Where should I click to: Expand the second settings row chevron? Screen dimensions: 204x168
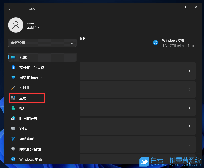(189, 89)
